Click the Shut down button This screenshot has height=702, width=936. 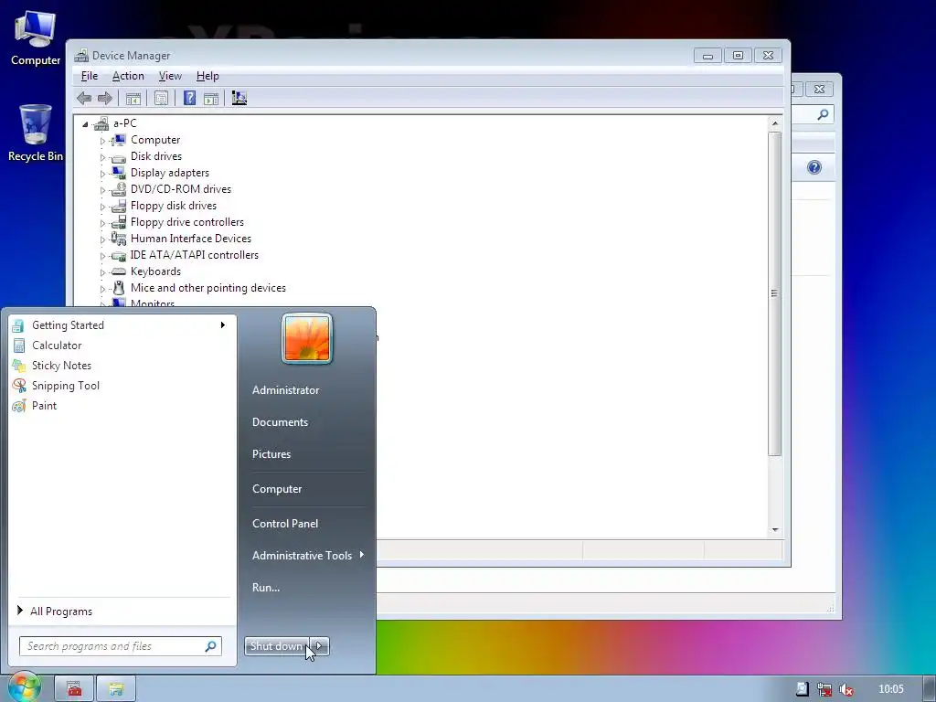[x=277, y=646]
